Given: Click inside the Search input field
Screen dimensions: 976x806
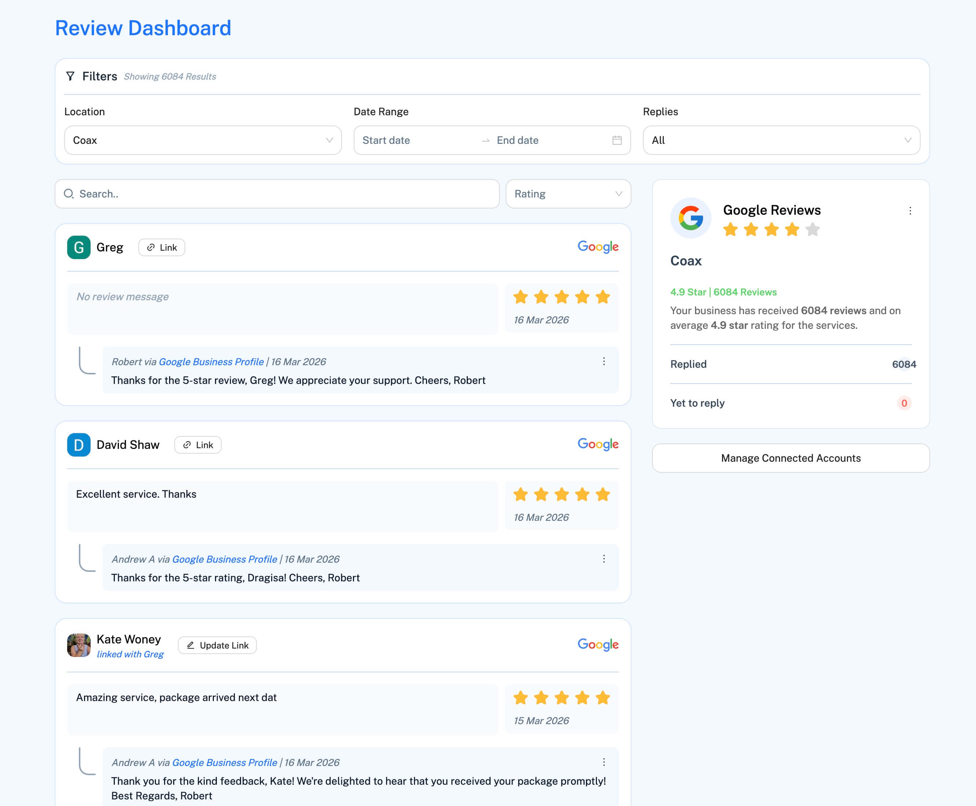Looking at the screenshot, I should click(x=278, y=193).
